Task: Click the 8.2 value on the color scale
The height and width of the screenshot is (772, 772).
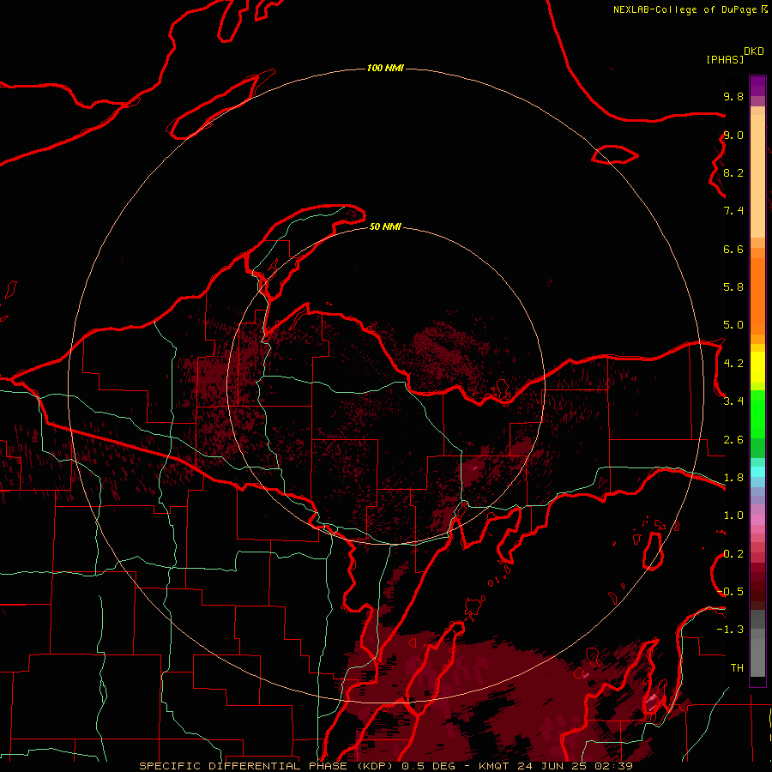Action: [733, 172]
